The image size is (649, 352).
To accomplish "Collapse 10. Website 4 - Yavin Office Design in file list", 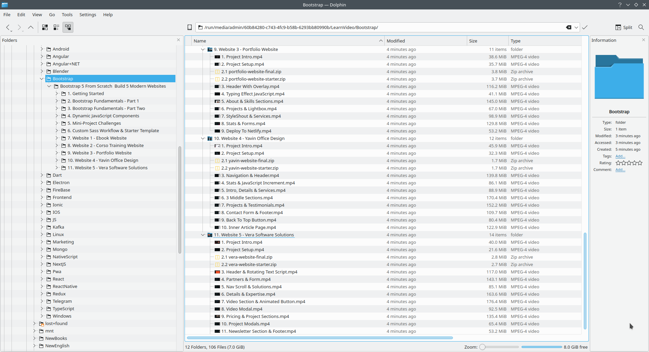I will point(203,139).
